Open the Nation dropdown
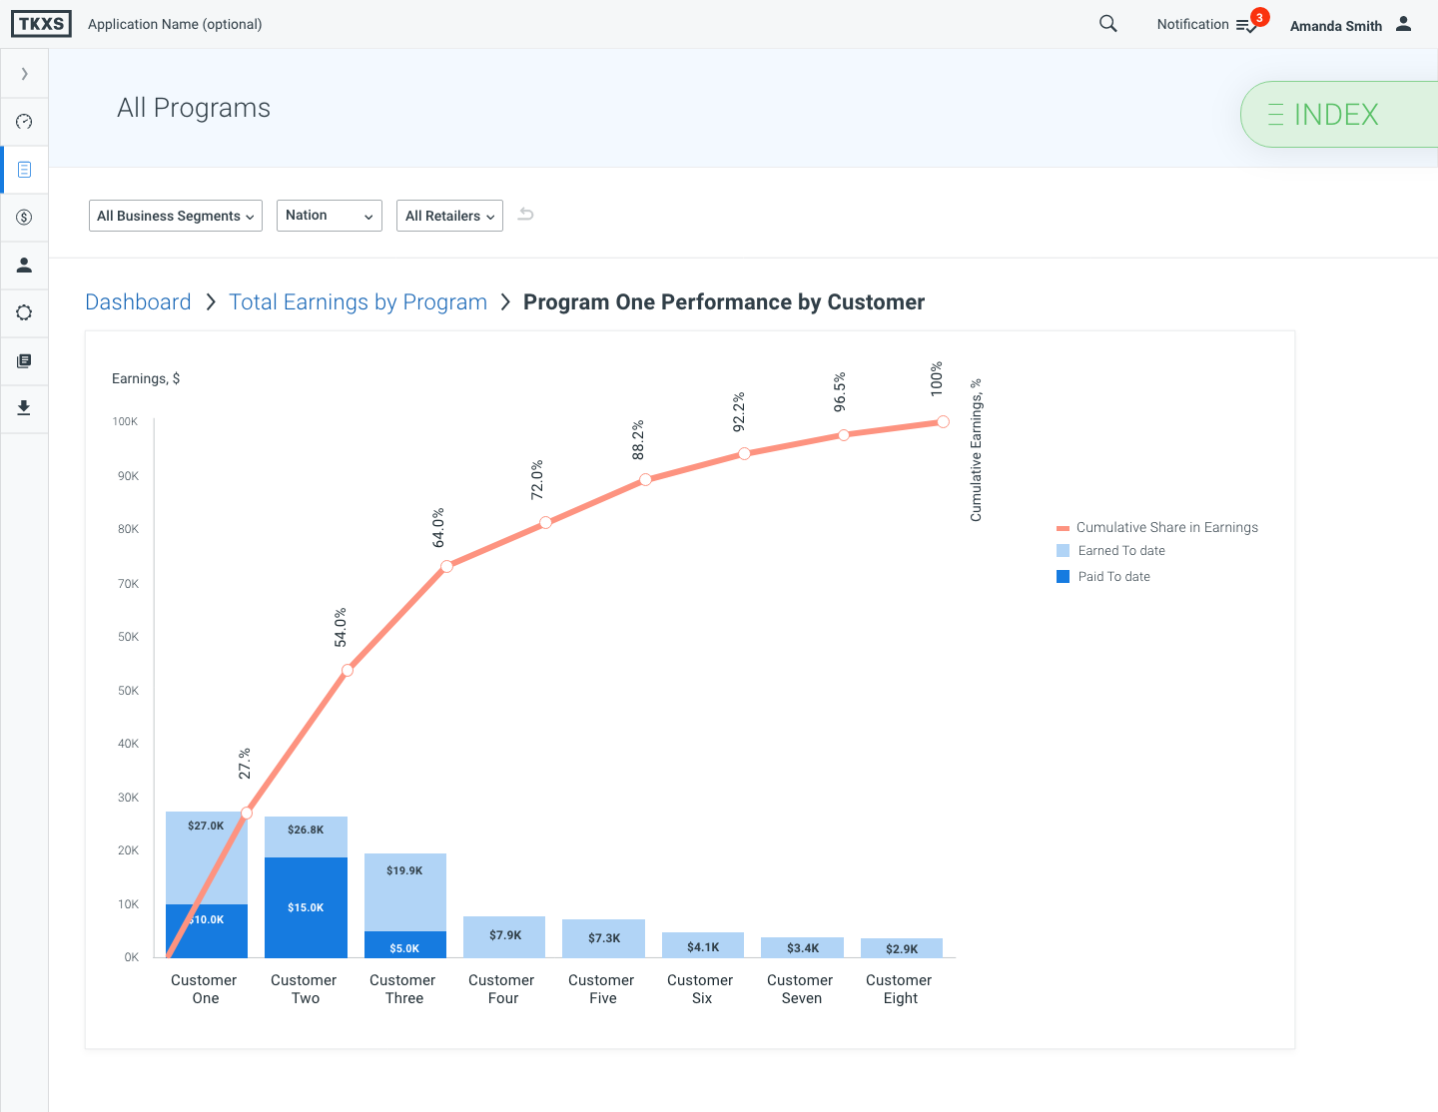 (329, 216)
